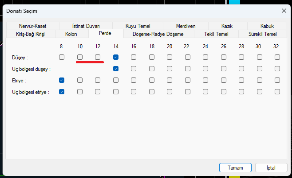This screenshot has width=292, height=178.
Task: Uncheck the Etriye 8 checkbox
Action: pos(62,80)
